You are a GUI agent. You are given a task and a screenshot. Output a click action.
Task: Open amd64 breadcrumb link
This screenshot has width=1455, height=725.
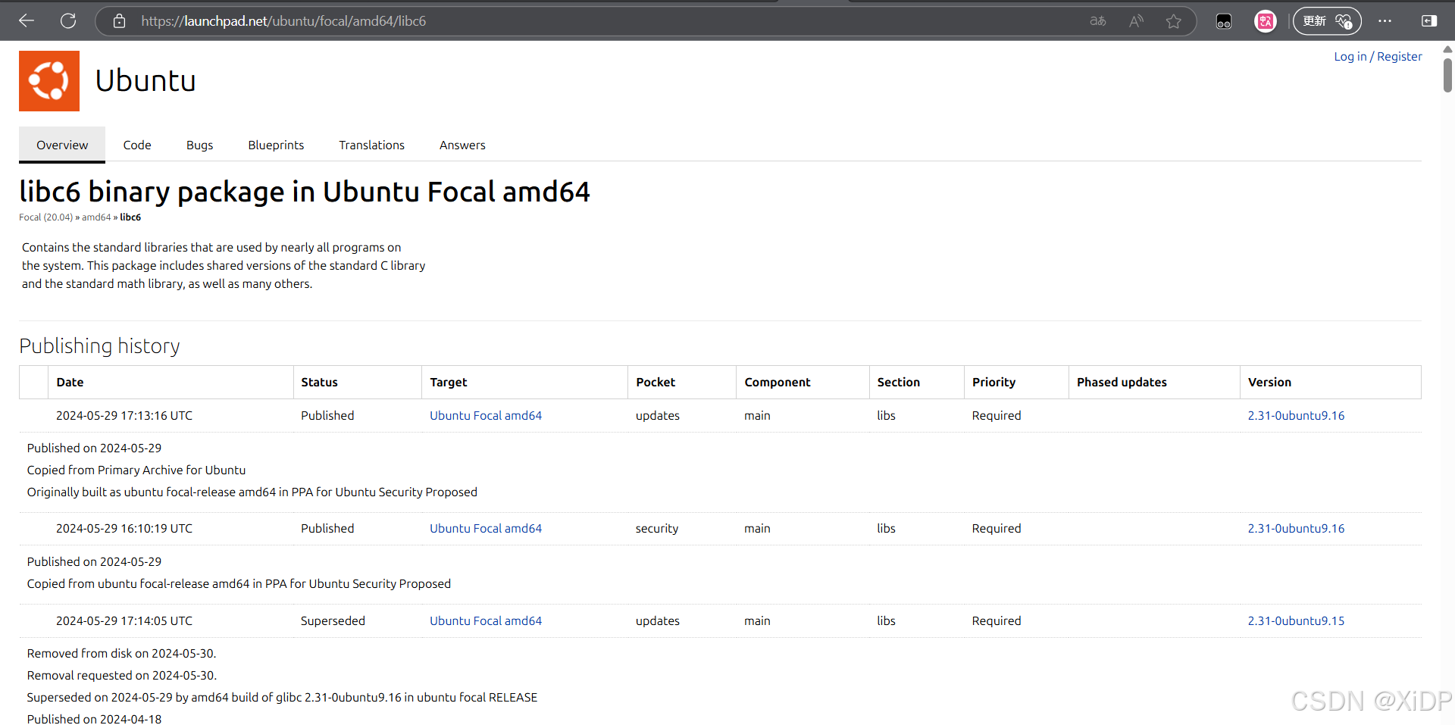(96, 217)
